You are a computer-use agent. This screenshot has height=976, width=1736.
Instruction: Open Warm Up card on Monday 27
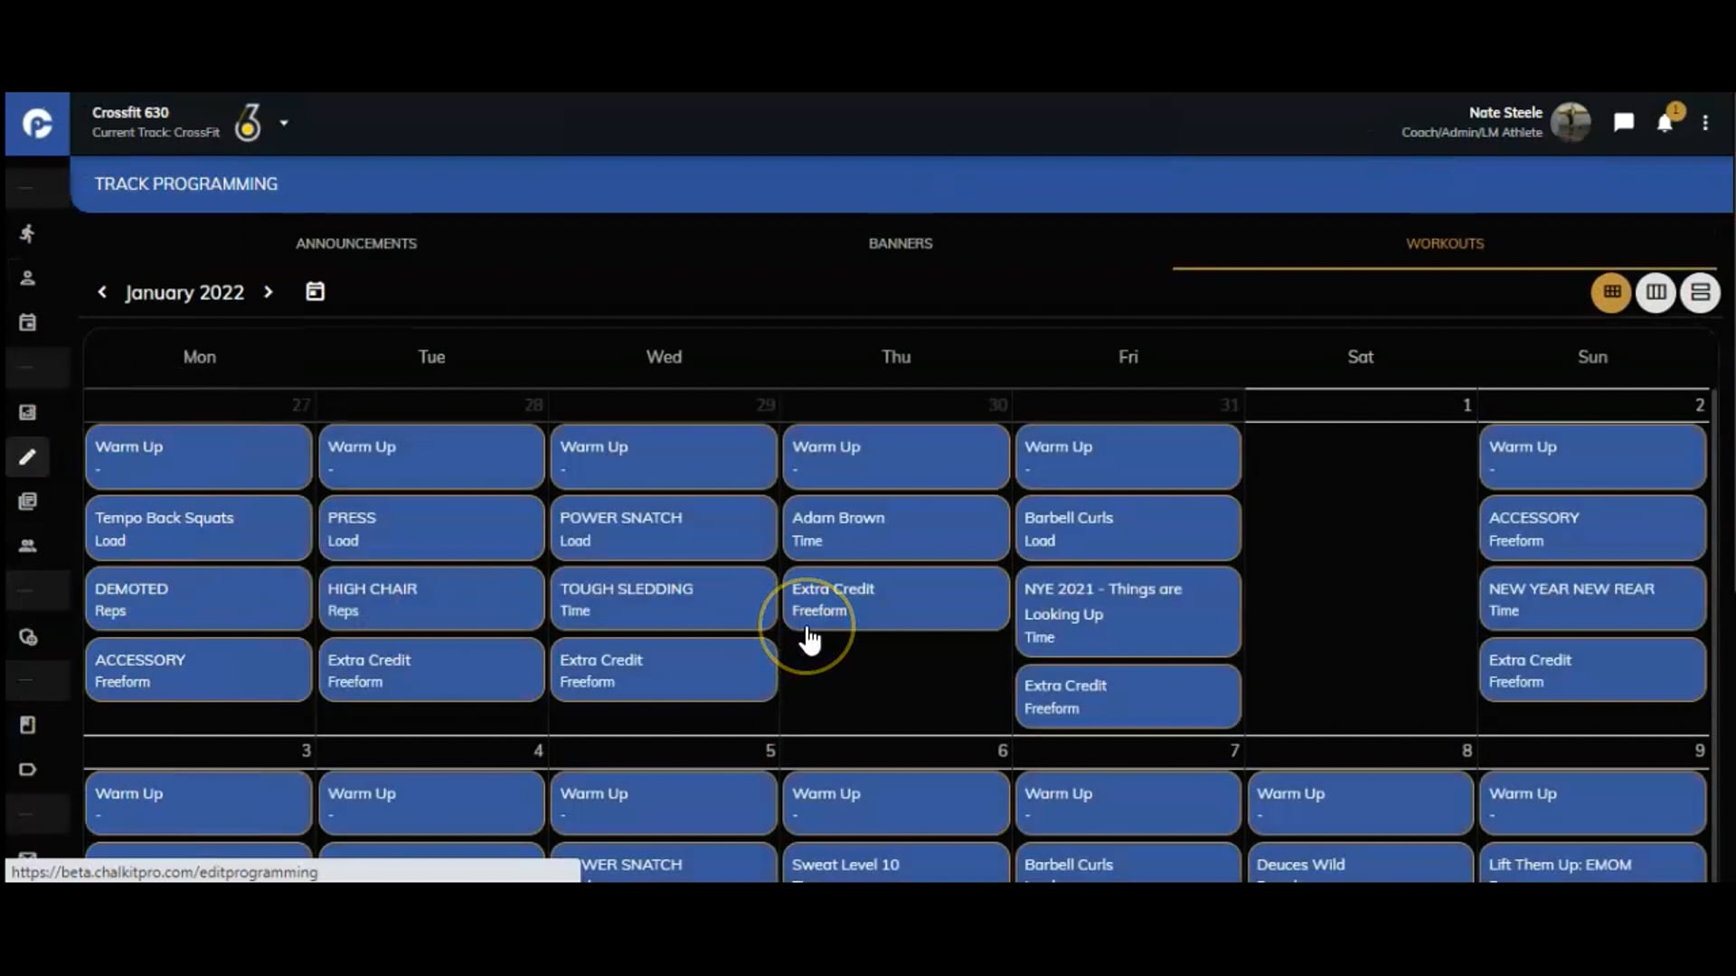pyautogui.click(x=199, y=457)
